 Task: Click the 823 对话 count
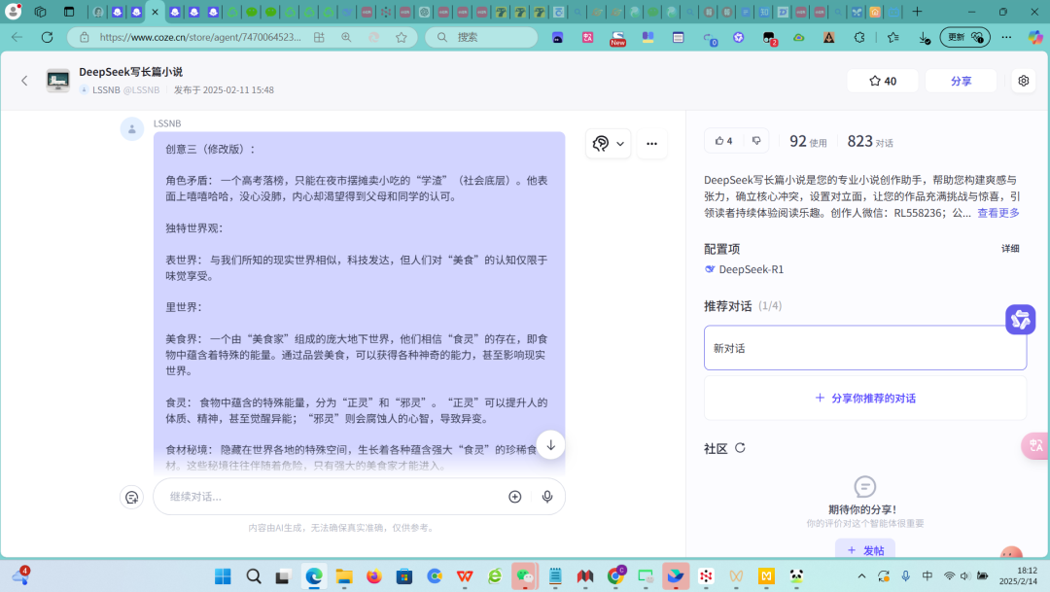pyautogui.click(x=870, y=141)
